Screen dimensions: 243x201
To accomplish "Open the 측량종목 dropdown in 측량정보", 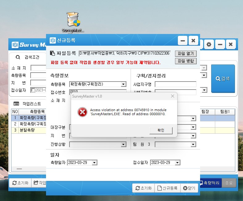I will coord(124,84).
